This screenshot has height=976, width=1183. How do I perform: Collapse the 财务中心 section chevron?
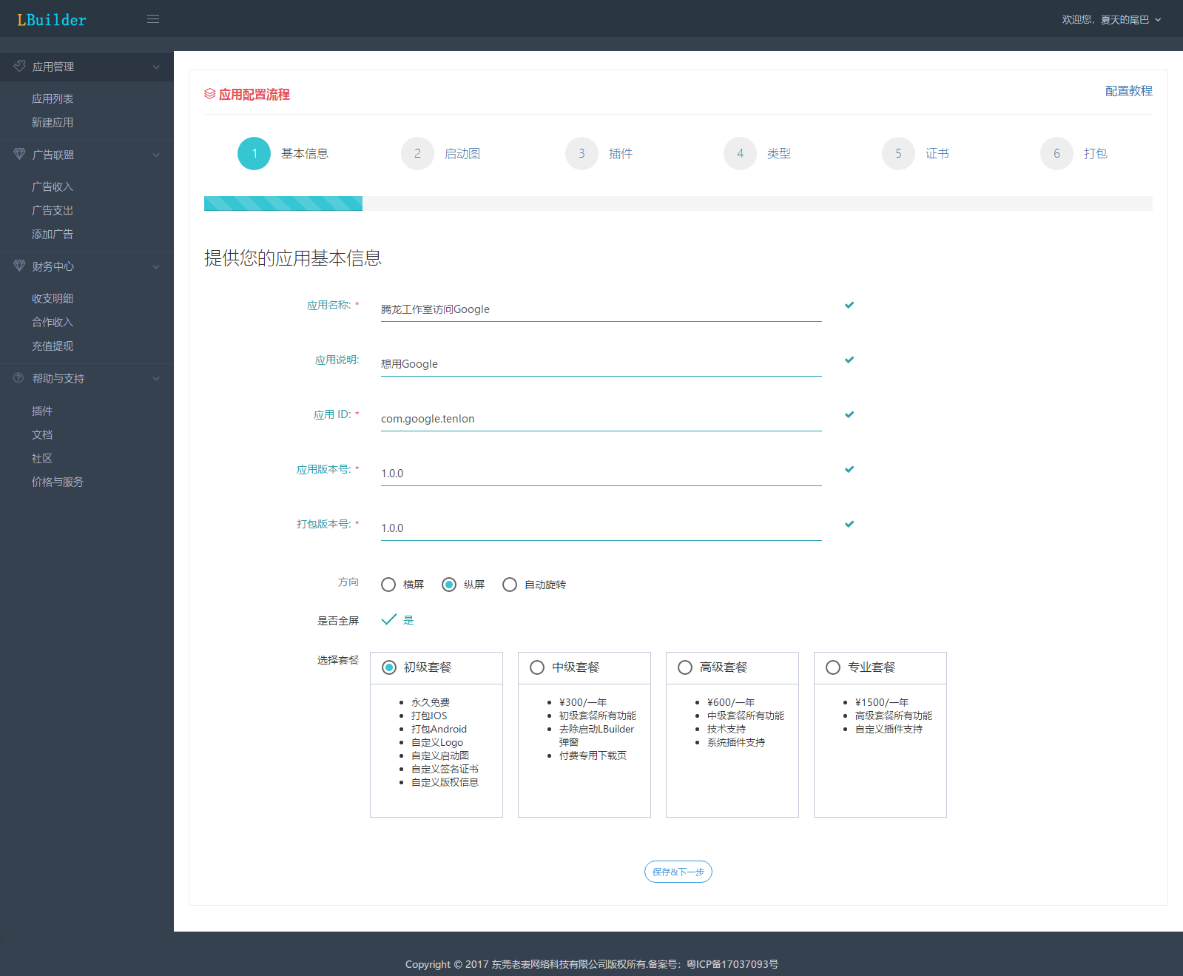pyautogui.click(x=156, y=266)
